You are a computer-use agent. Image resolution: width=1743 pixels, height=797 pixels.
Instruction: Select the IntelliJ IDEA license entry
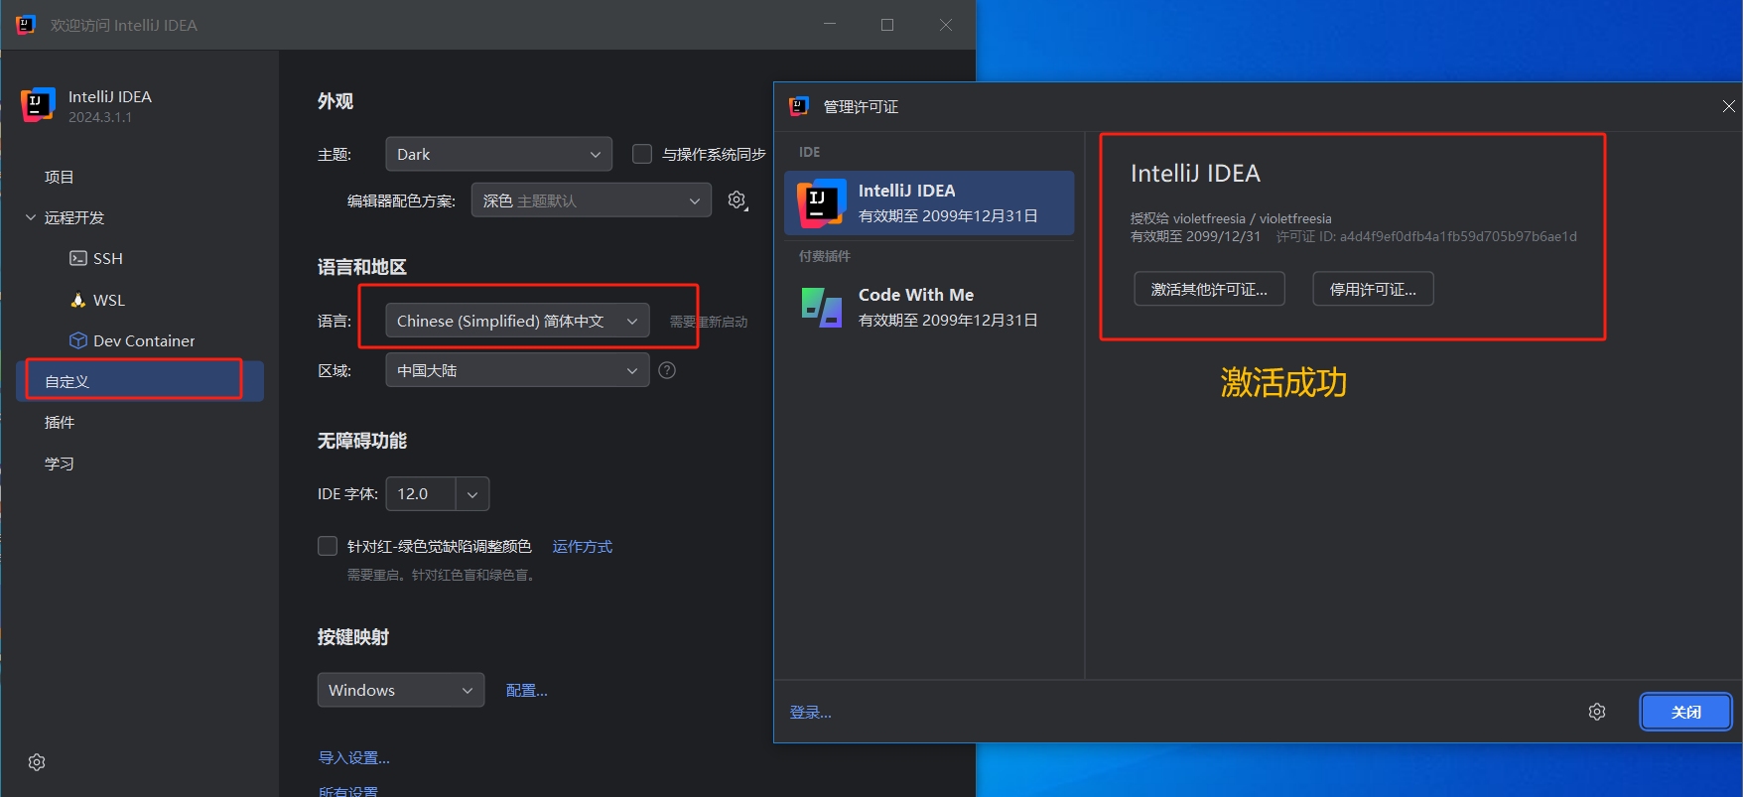click(929, 202)
